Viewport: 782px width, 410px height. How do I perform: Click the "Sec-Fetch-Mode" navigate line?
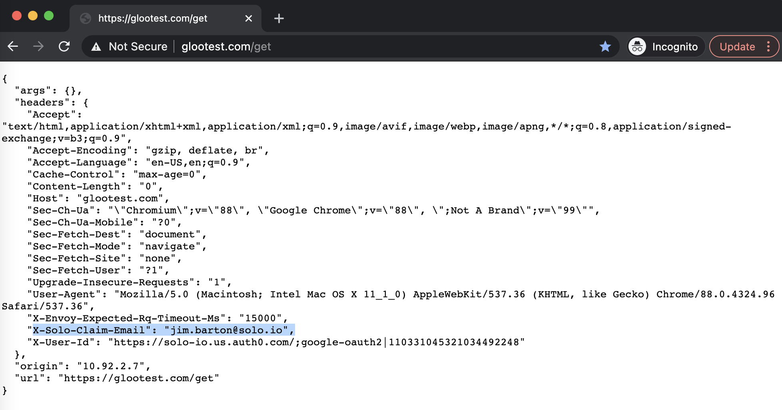(x=117, y=246)
